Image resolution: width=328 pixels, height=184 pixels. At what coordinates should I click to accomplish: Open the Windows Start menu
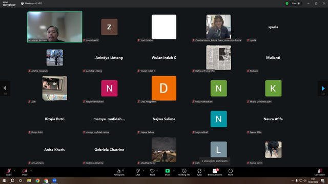[4, 180]
